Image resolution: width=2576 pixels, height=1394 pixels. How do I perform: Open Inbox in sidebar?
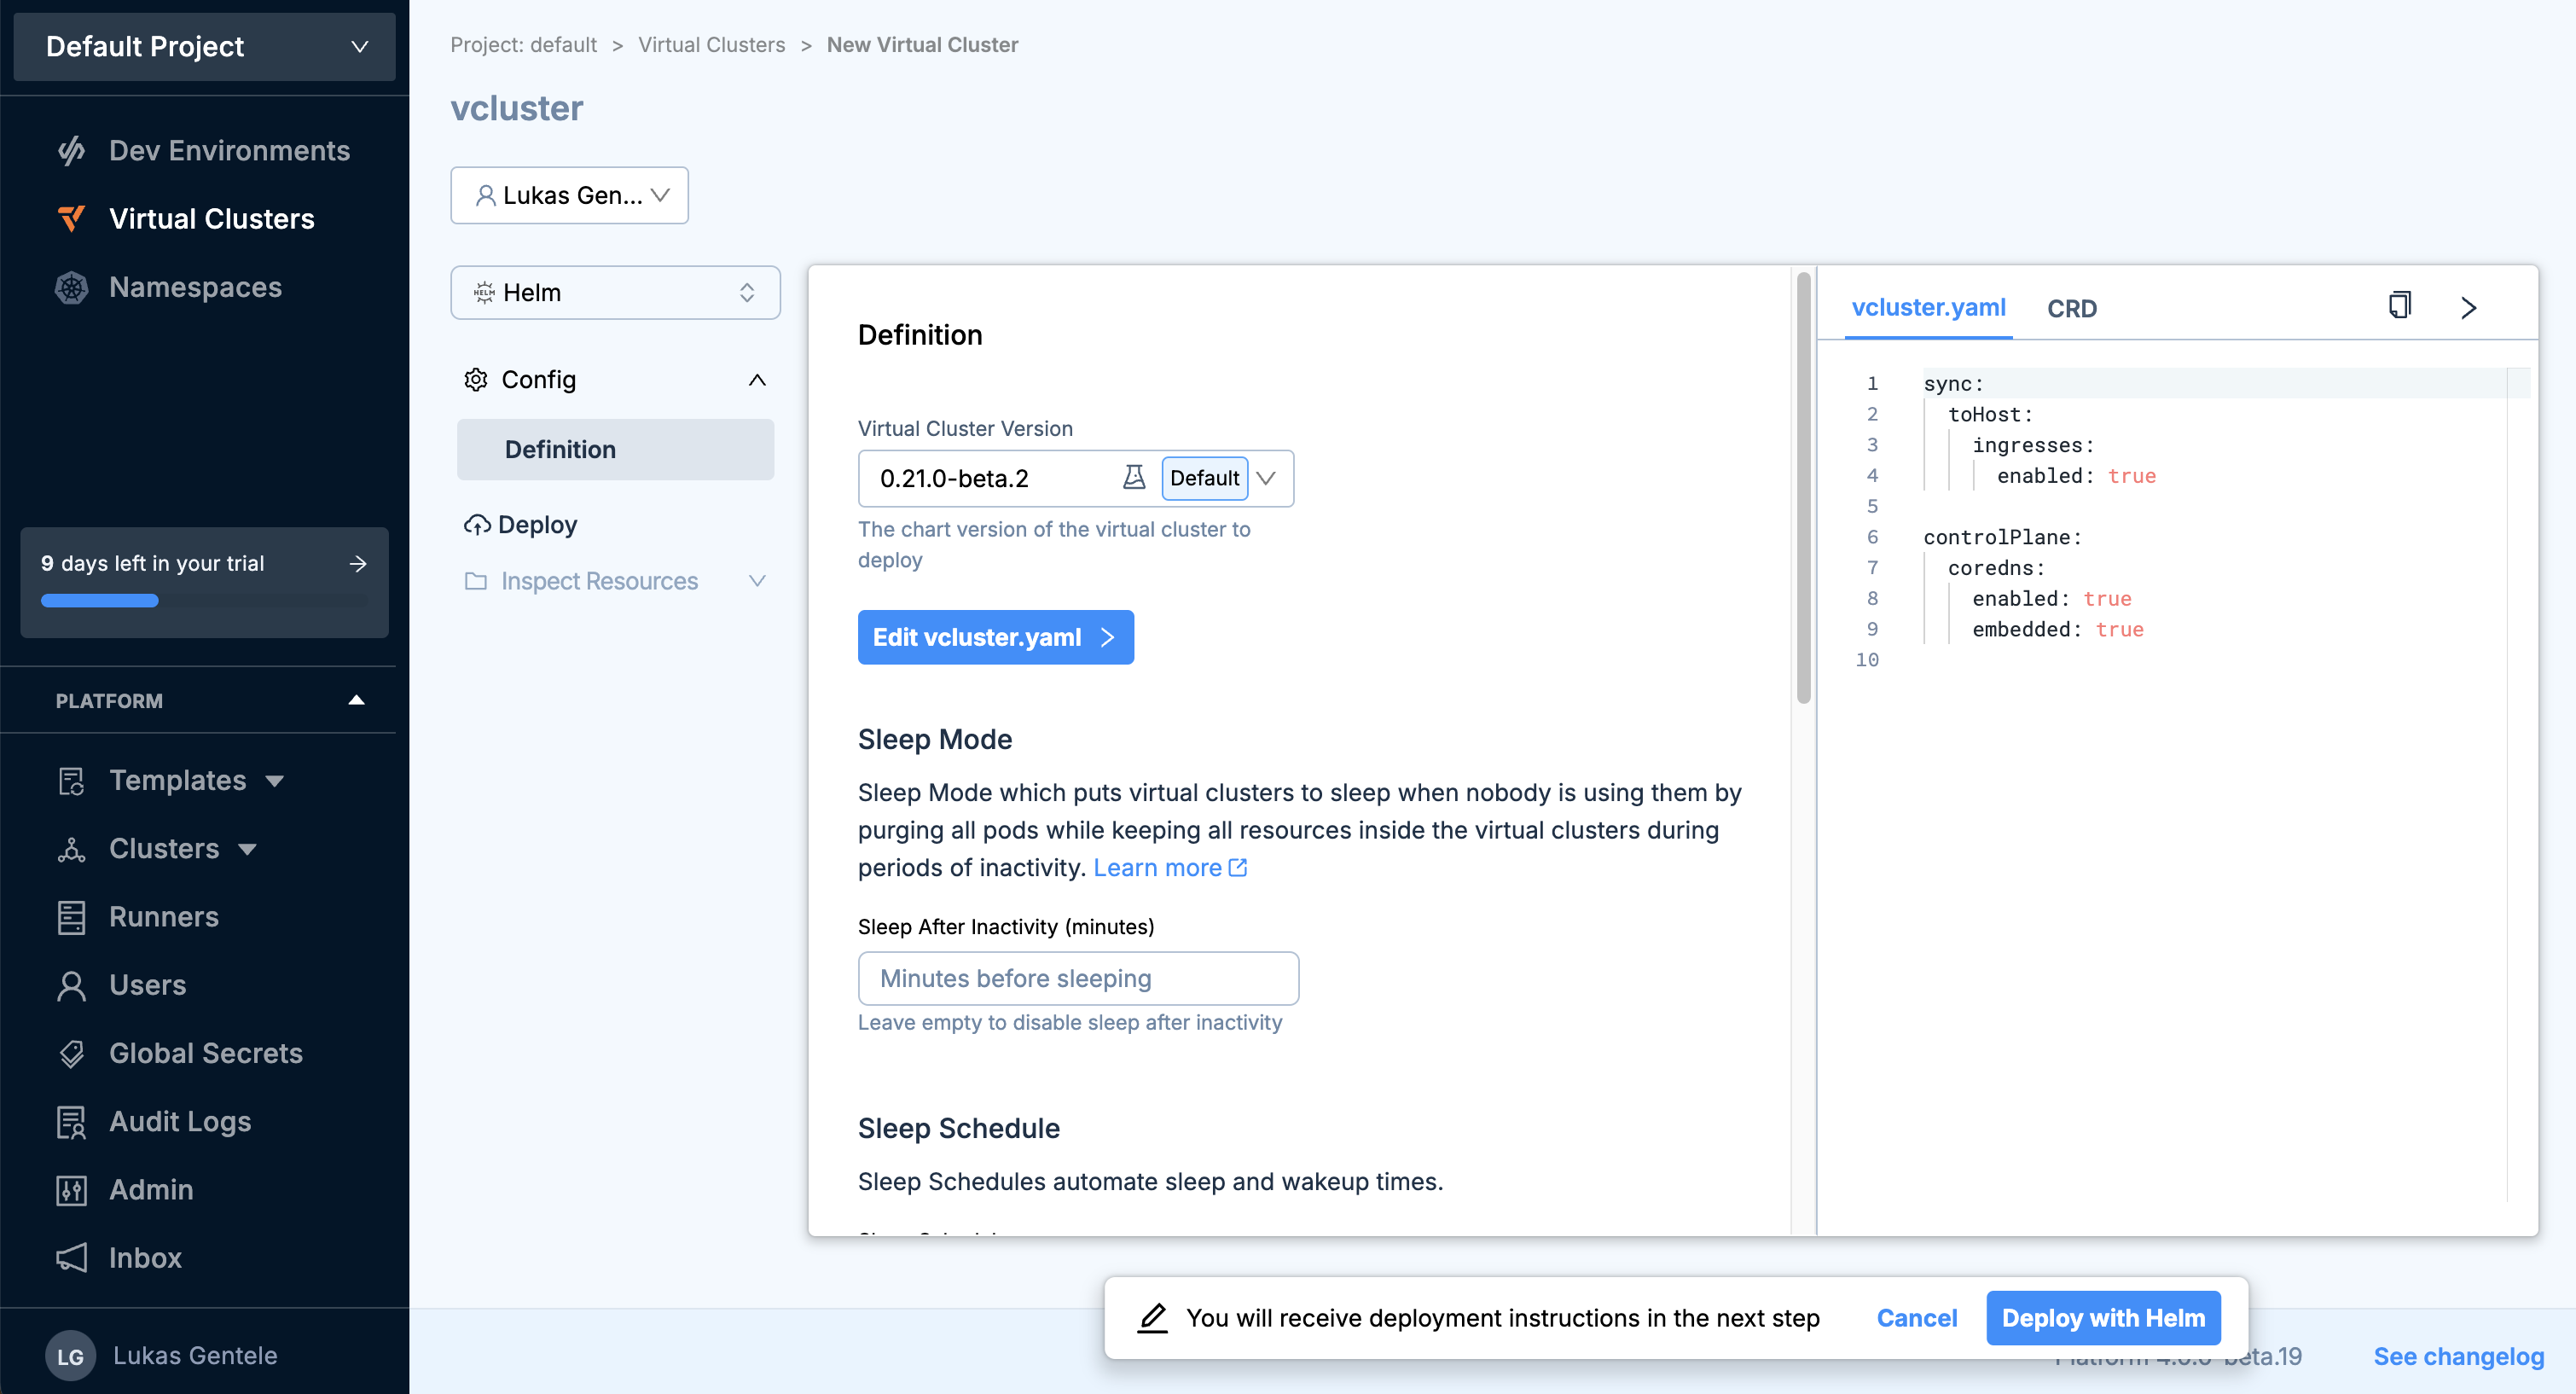point(145,1257)
